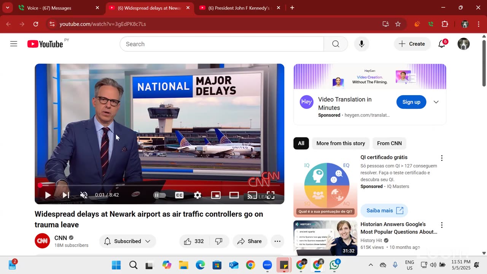Select the All filter chip
Image resolution: width=487 pixels, height=274 pixels.
[x=301, y=143]
